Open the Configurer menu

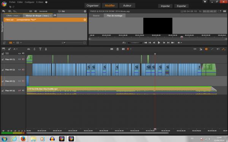pos(30,2)
